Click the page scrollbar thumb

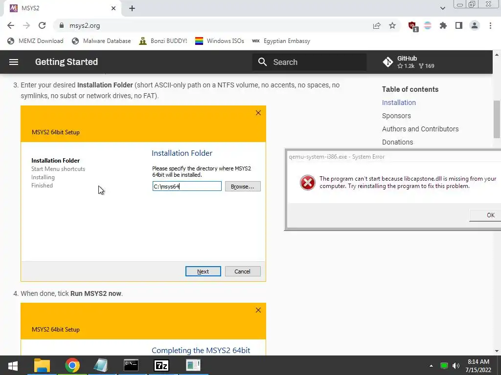[497, 119]
